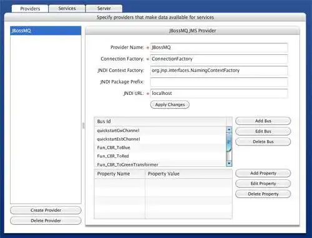Click the bus list scrollbar down arrow

click(x=229, y=164)
